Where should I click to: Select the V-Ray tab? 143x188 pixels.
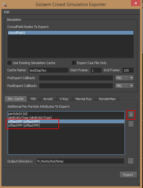click(x=64, y=99)
